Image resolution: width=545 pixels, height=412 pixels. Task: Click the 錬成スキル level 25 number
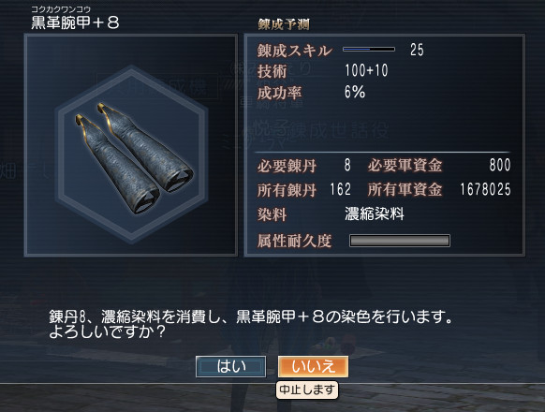417,50
